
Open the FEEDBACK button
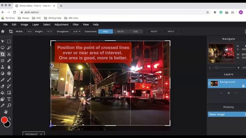(x=32, y=134)
